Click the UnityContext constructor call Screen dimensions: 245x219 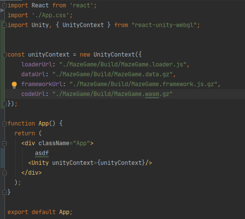[x=114, y=55]
